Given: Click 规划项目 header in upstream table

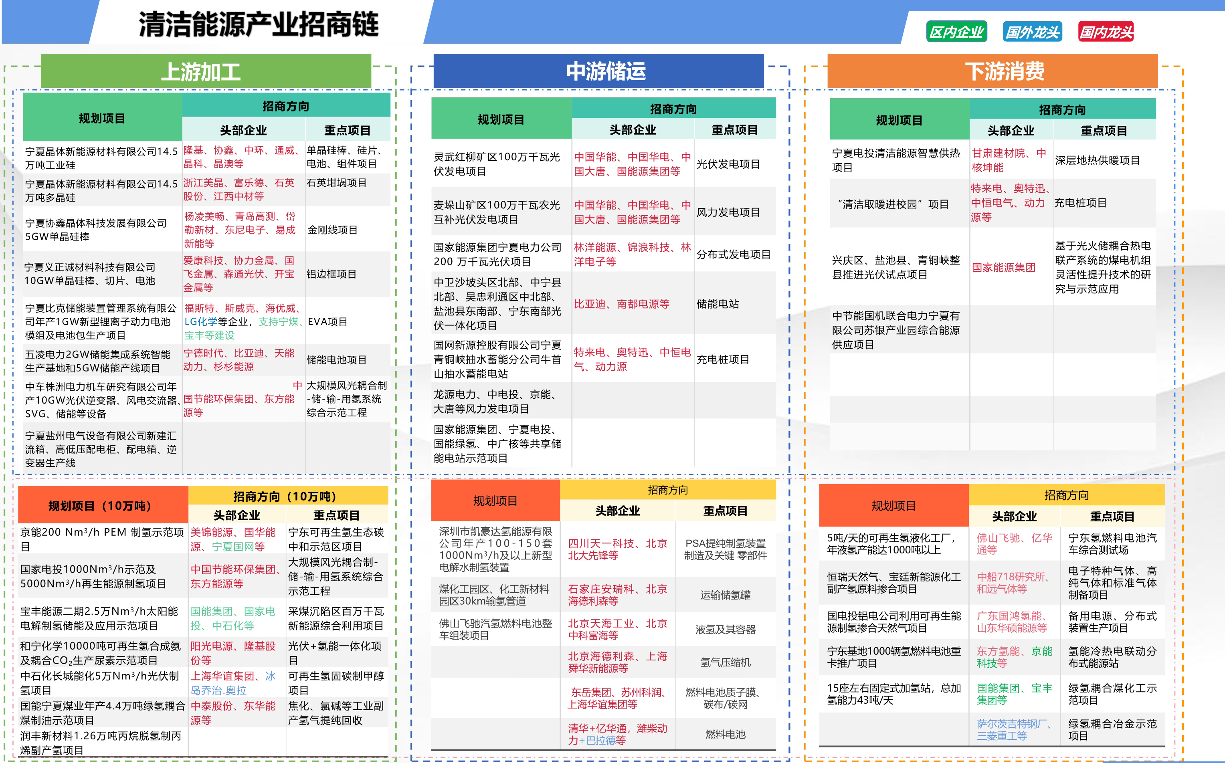Looking at the screenshot, I should pos(103,117).
